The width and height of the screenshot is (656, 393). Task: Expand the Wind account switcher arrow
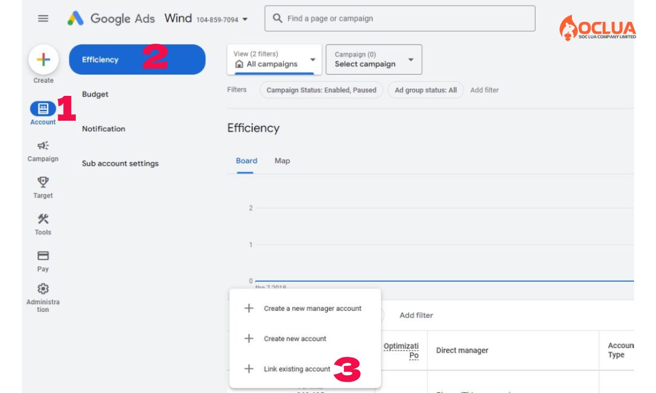point(245,19)
